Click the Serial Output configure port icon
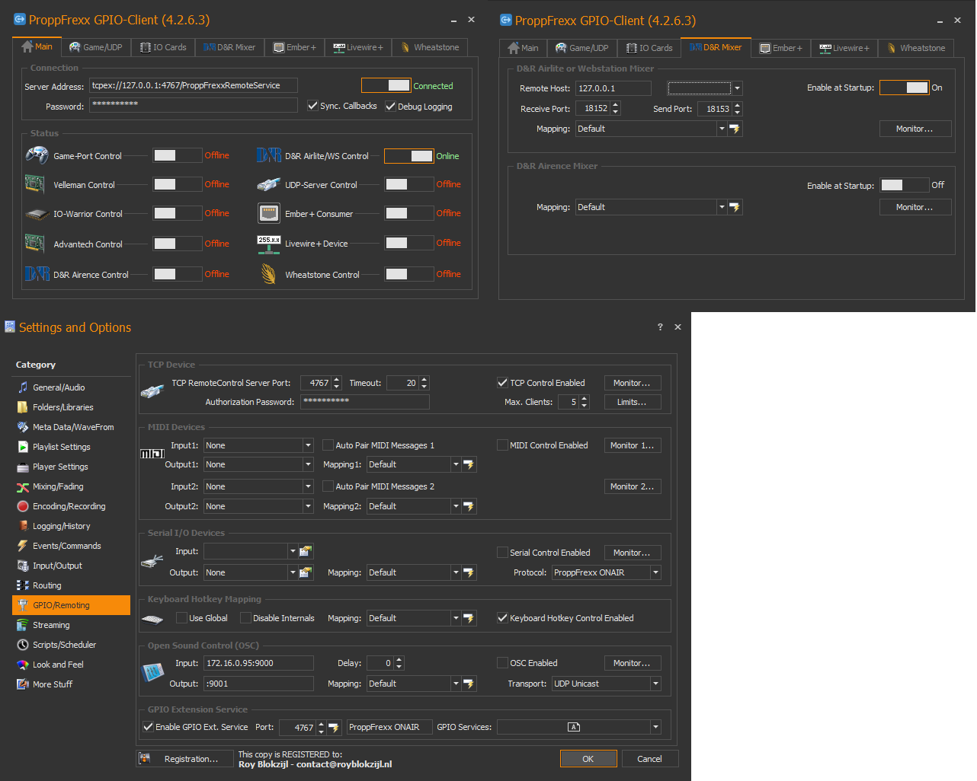The height and width of the screenshot is (781, 977). pos(306,572)
